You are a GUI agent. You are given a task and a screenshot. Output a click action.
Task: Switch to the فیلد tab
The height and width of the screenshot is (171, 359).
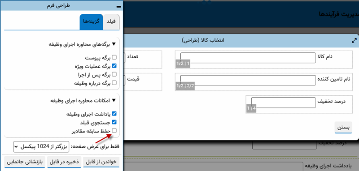tap(111, 21)
